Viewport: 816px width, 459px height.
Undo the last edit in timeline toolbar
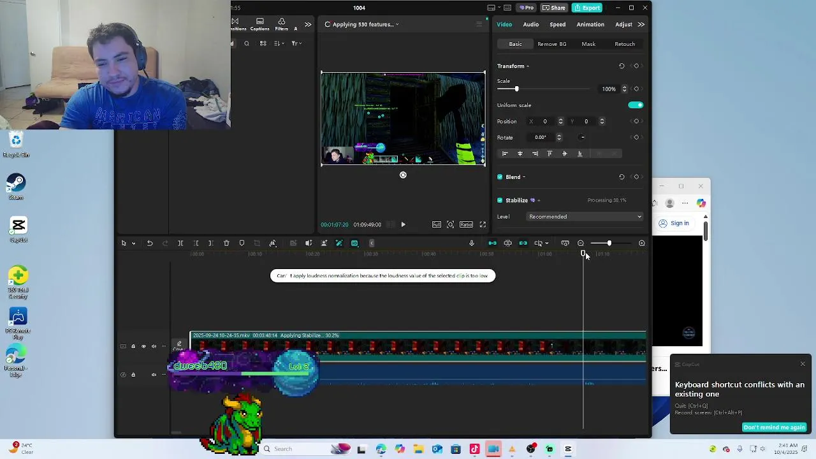pyautogui.click(x=150, y=243)
